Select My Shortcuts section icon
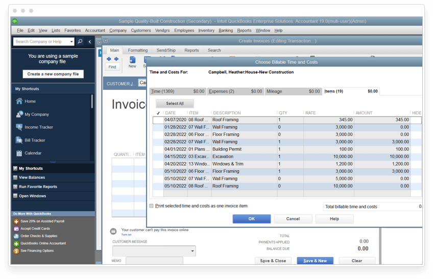This screenshot has height=279, width=433. click(x=15, y=168)
